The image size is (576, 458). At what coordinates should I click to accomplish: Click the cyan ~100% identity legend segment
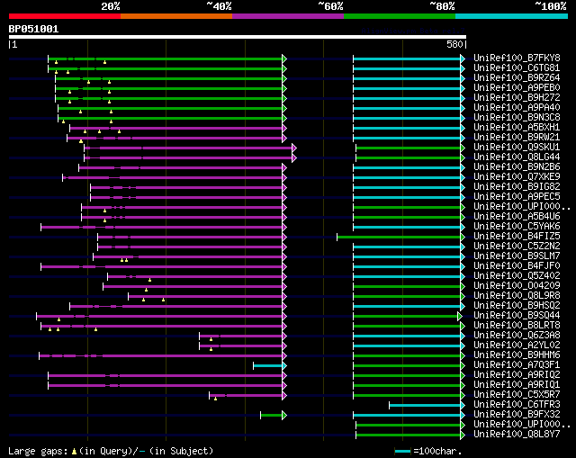(x=512, y=16)
